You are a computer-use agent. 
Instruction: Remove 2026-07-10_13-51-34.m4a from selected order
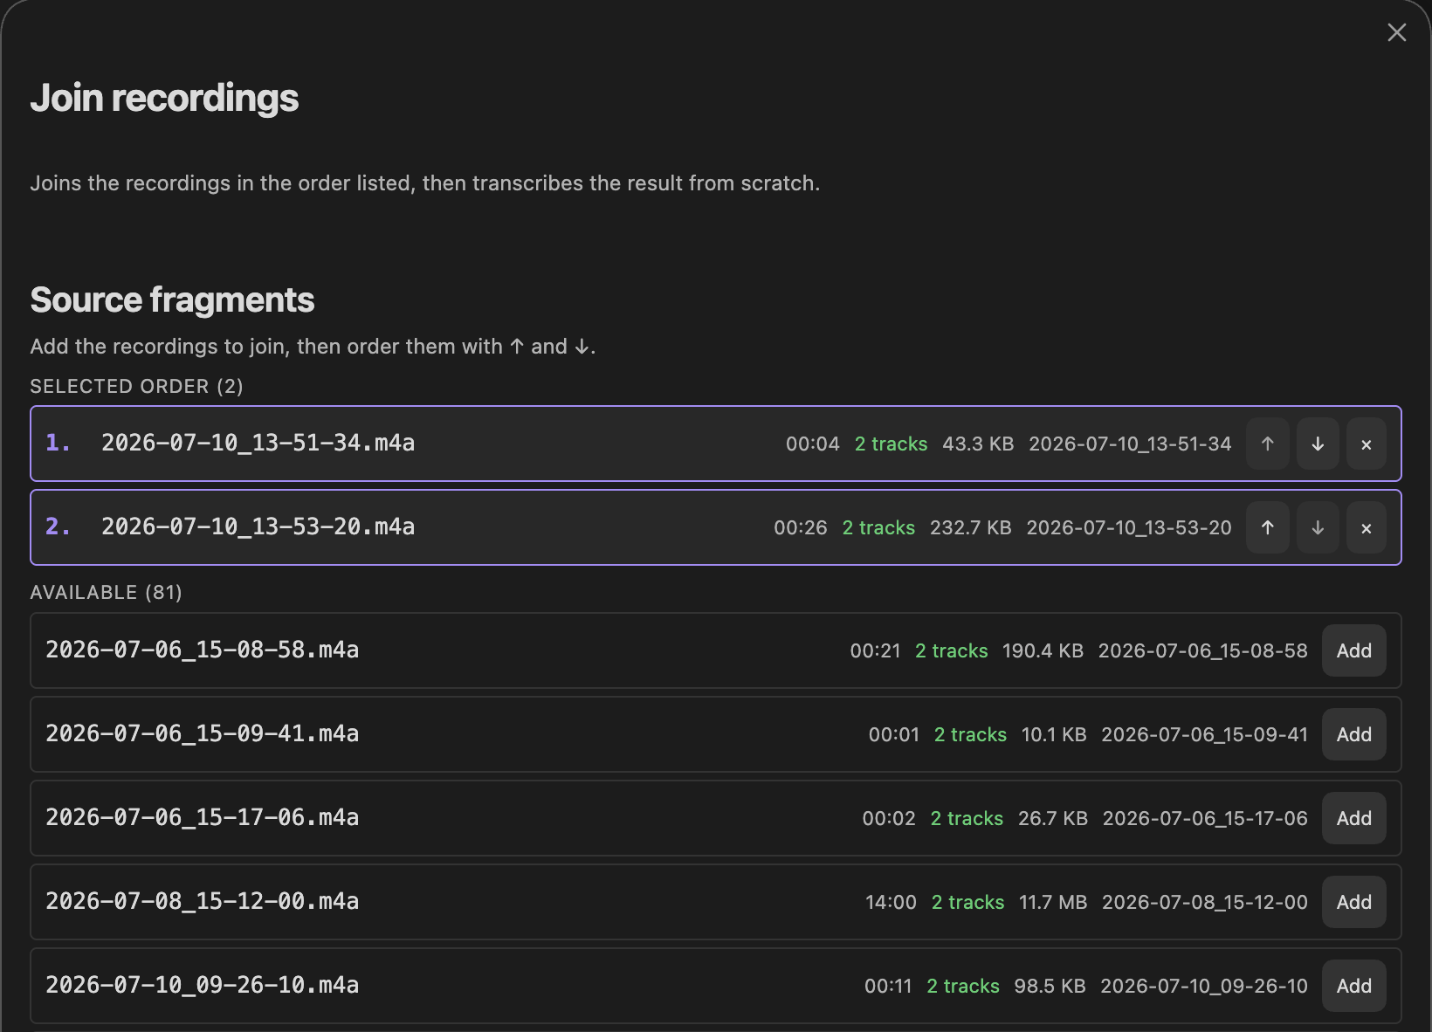1367,444
